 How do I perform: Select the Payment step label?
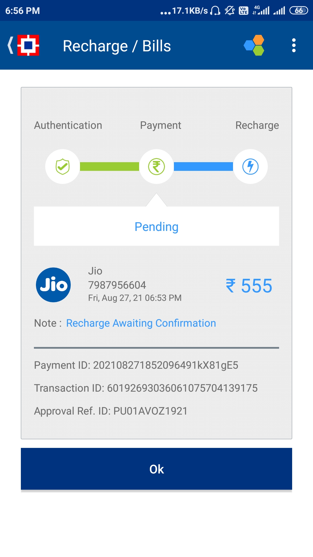click(x=161, y=125)
